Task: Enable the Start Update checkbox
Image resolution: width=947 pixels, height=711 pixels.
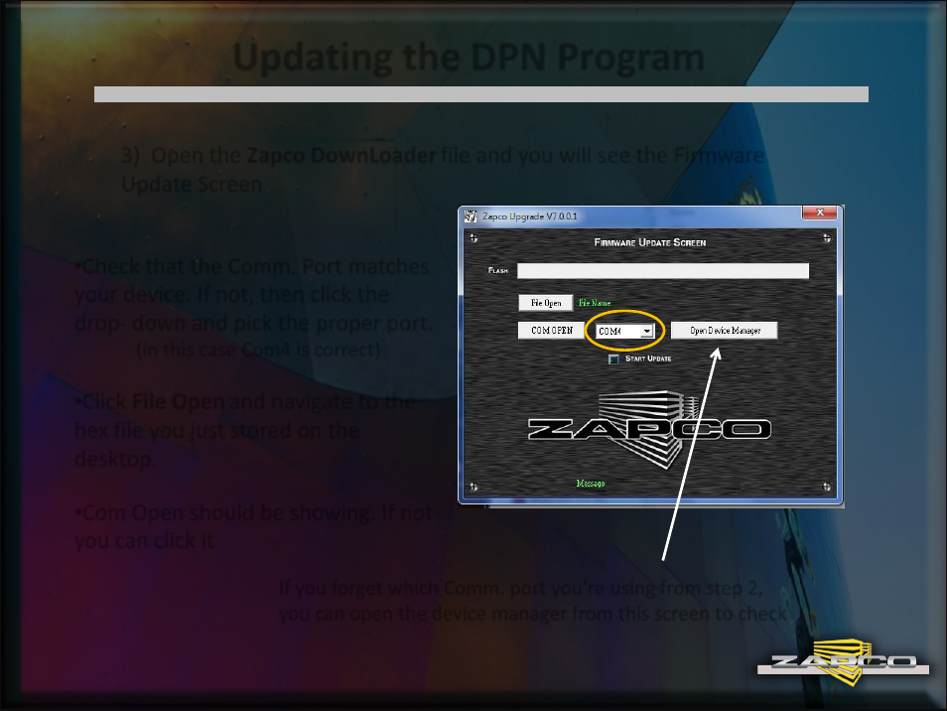Action: point(613,358)
